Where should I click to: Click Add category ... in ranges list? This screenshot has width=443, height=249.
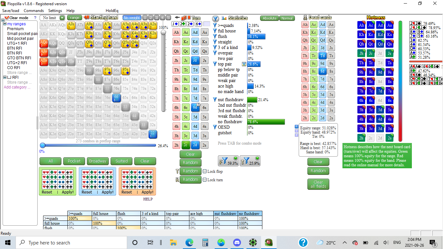coord(18,87)
